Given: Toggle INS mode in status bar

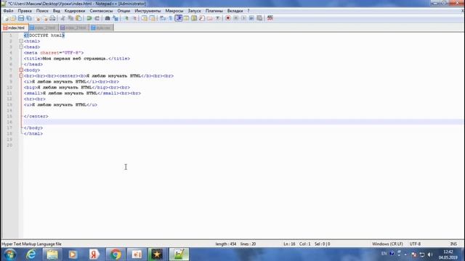Looking at the screenshot, I should tap(453, 244).
